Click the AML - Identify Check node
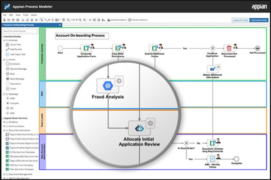Image resolution: width=271 pixels, height=180 pixels. pos(212,159)
